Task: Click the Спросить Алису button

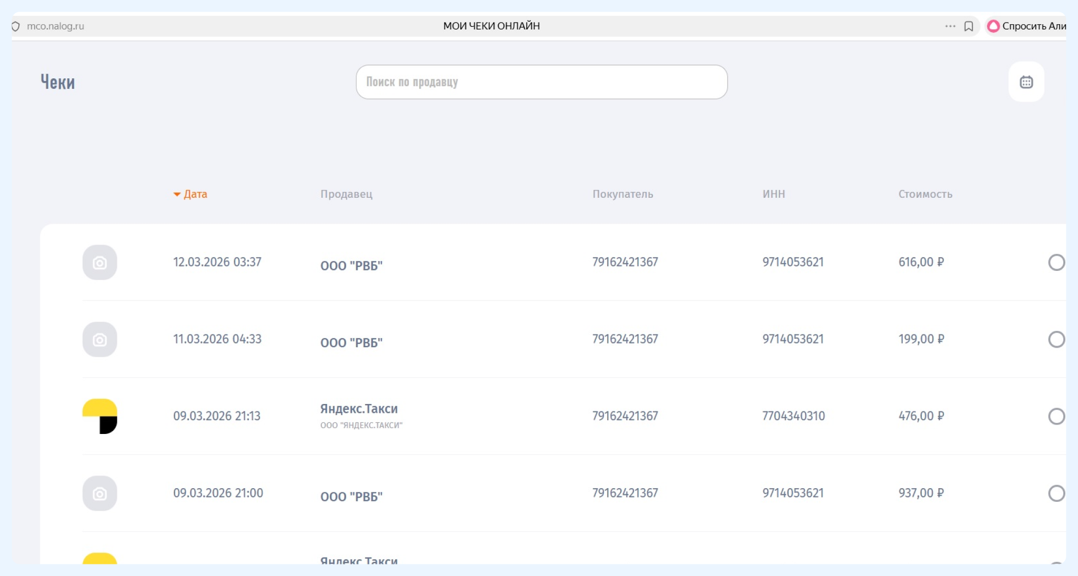Action: 1026,26
